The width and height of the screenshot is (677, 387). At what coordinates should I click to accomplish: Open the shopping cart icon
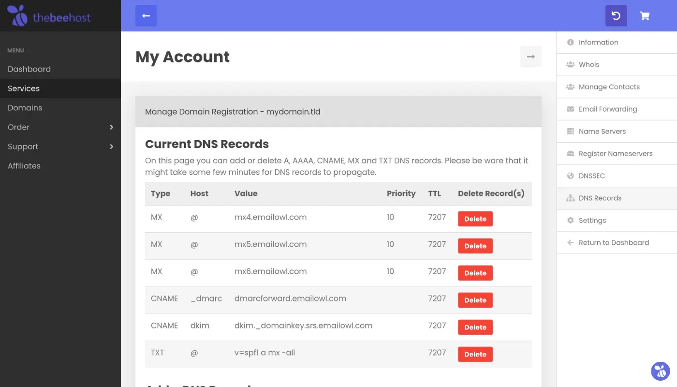[x=644, y=16]
